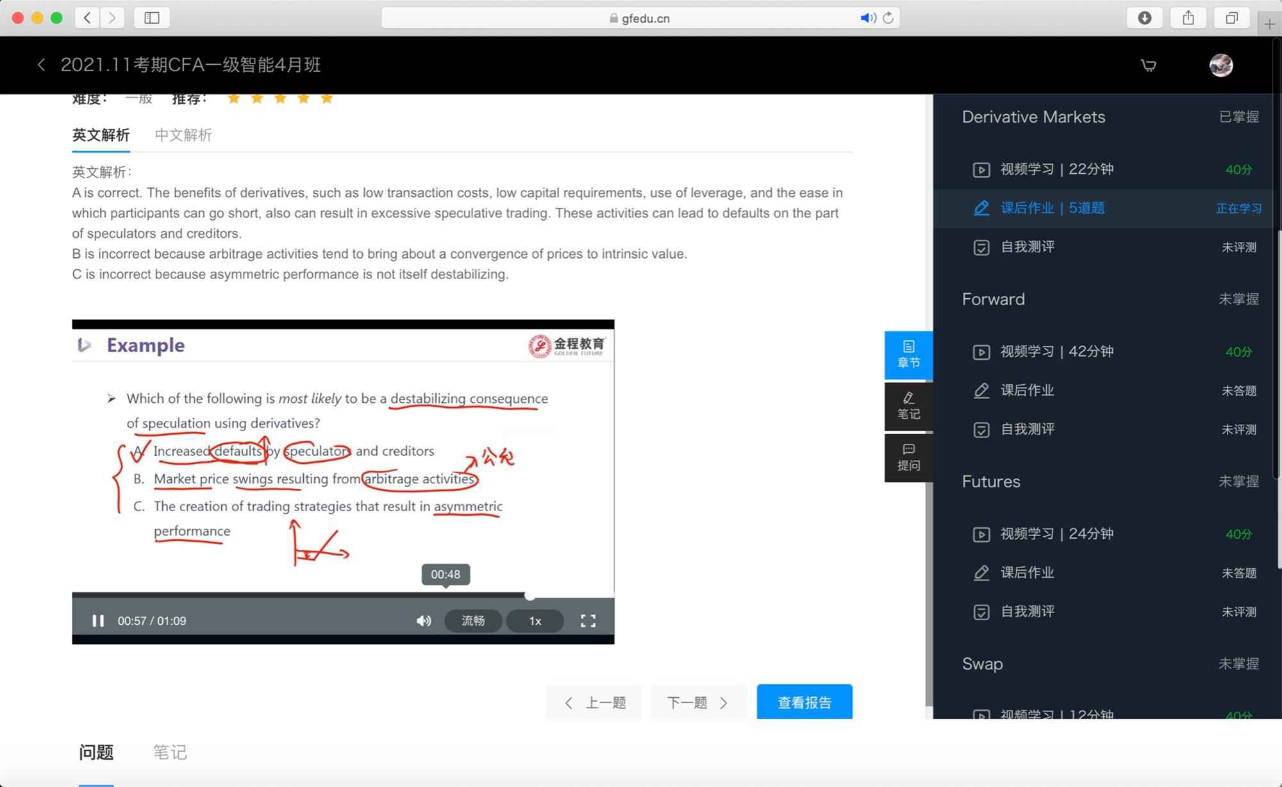The width and height of the screenshot is (1282, 787).
Task: Pause the explanation video
Action: pyautogui.click(x=98, y=621)
